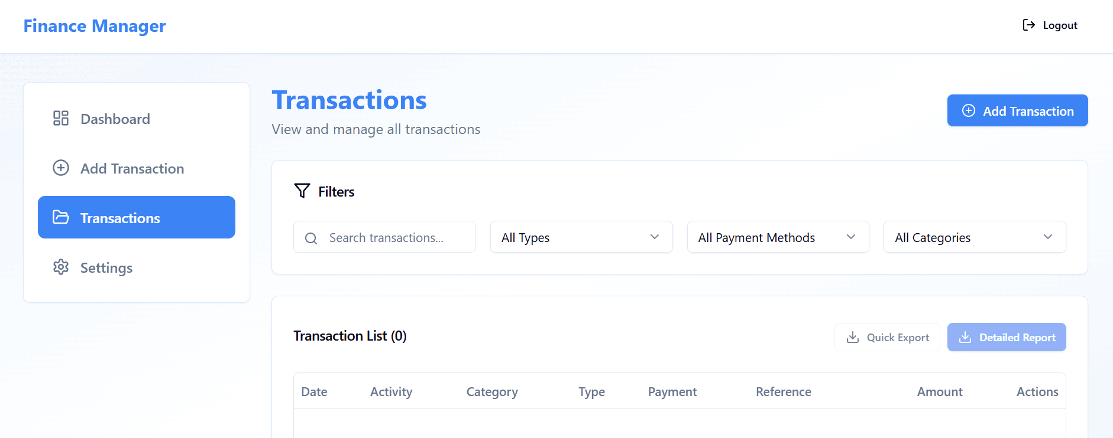Expand the All Payment Methods dropdown
The height and width of the screenshot is (438, 1113).
point(778,237)
